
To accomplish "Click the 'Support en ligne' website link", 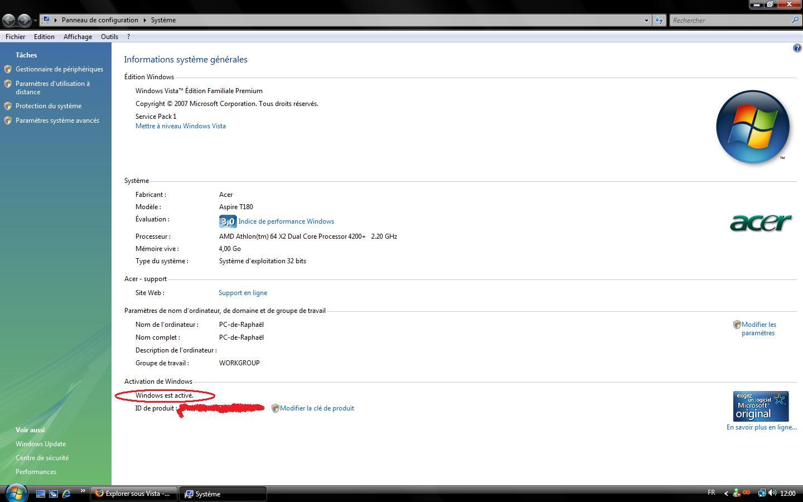I will [x=243, y=293].
